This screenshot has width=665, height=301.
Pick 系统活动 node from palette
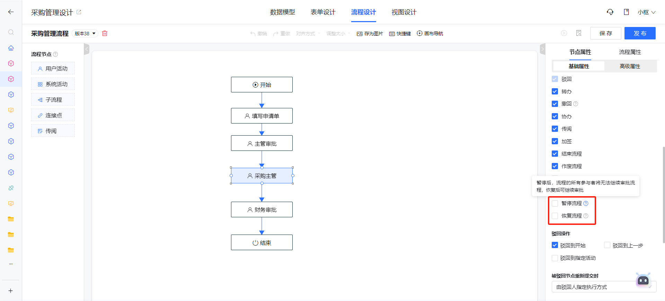point(53,84)
